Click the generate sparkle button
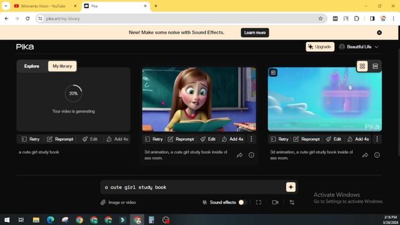400x225 pixels. 291,187
